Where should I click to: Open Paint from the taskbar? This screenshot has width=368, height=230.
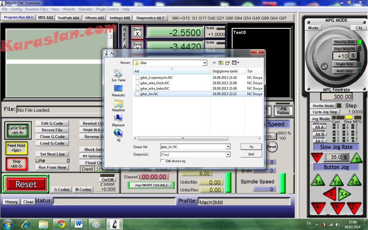pos(96,224)
